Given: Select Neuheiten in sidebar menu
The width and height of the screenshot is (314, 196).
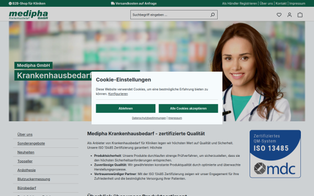Looking at the screenshot, I should click(26, 152).
